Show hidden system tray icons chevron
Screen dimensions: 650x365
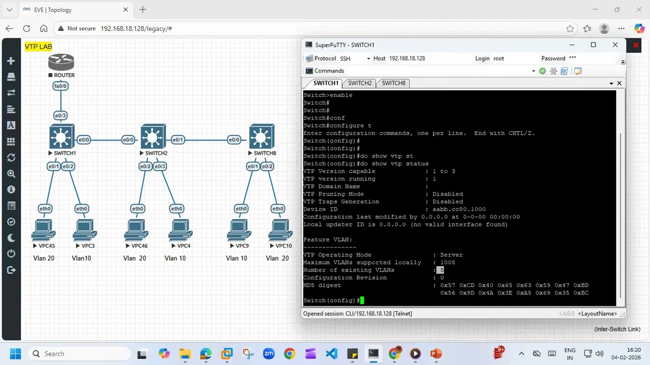point(521,354)
